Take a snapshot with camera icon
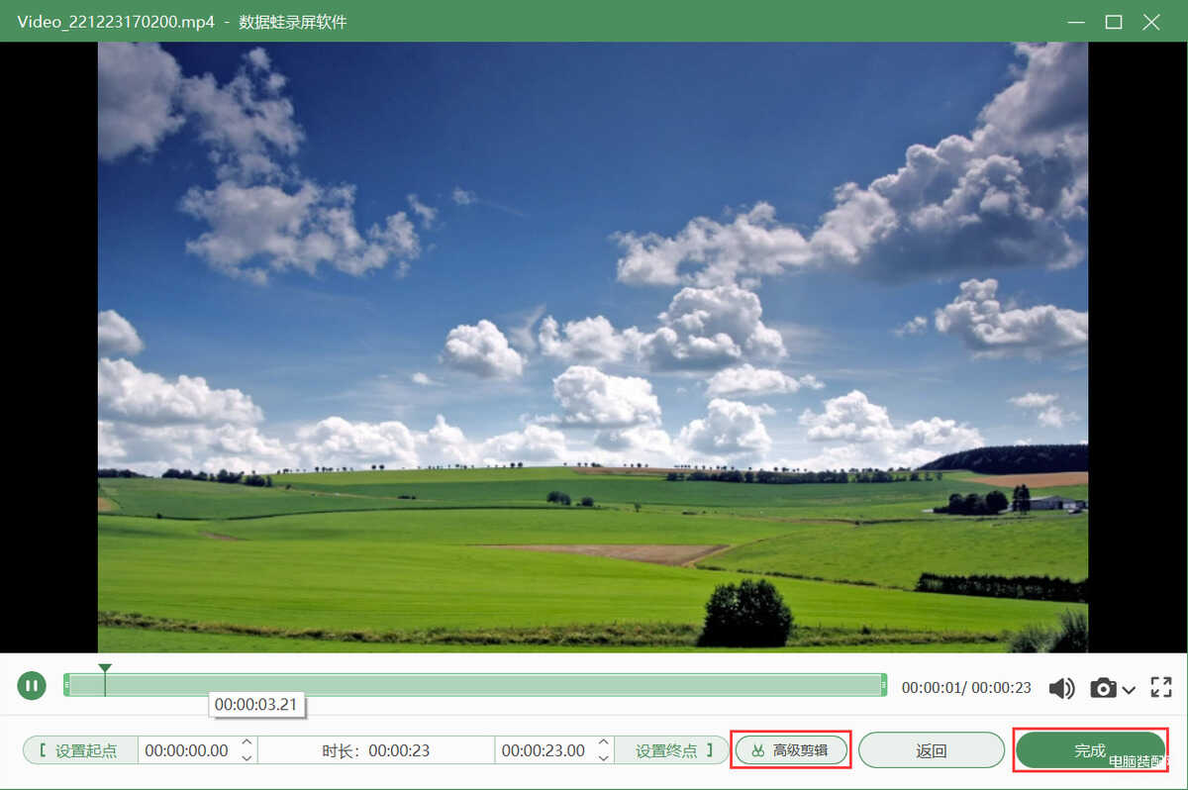 coord(1103,688)
